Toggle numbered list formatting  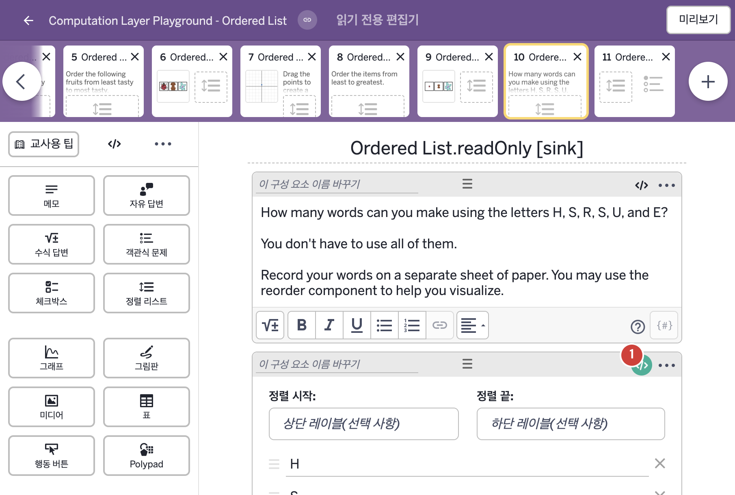coord(412,325)
